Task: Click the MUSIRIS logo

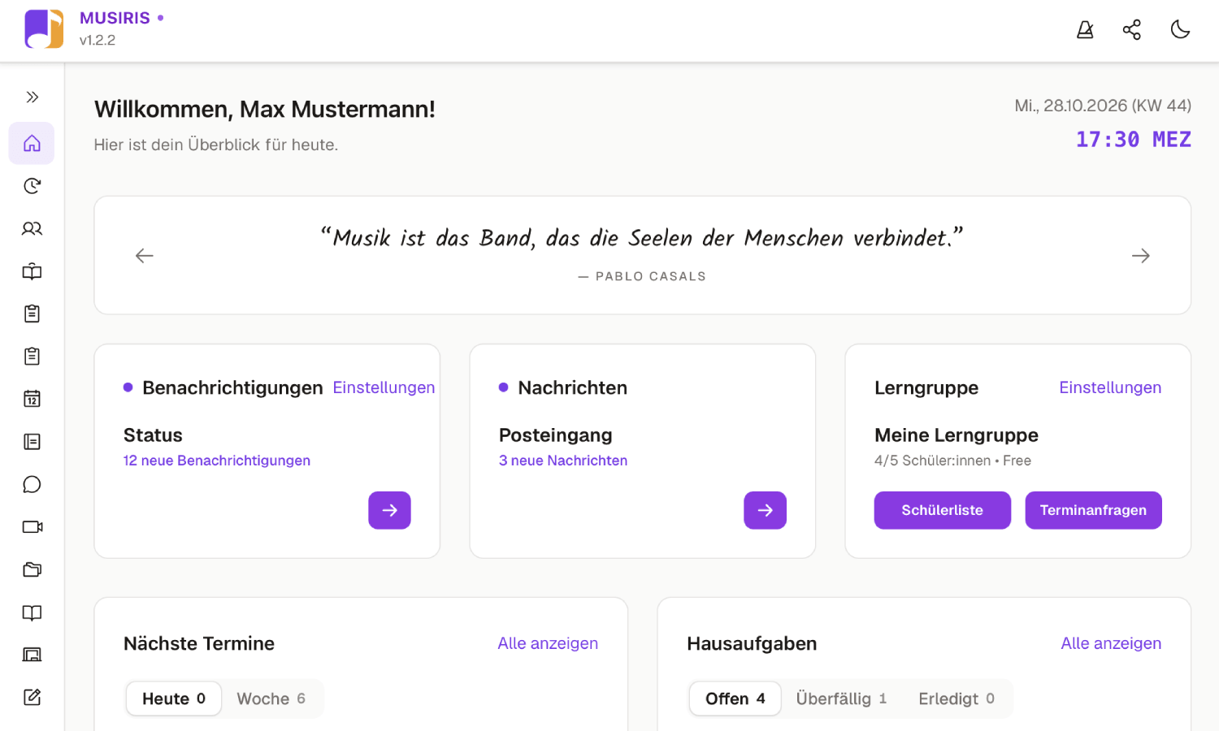Action: (44, 29)
